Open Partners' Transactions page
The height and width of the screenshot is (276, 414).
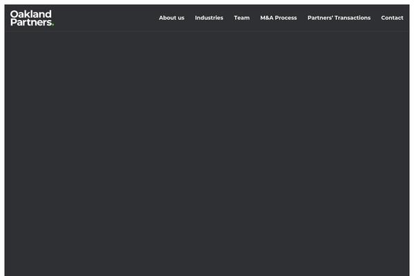pyautogui.click(x=339, y=18)
